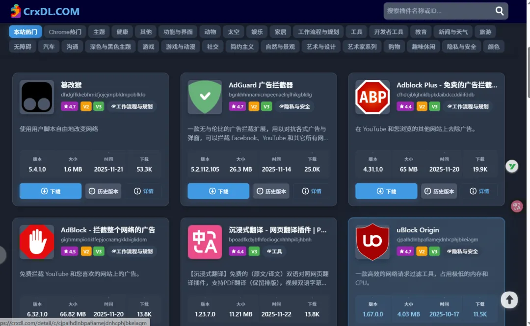Select the 隐私与安全 category tab
Viewport: 530px width, 326px height.
click(x=461, y=47)
